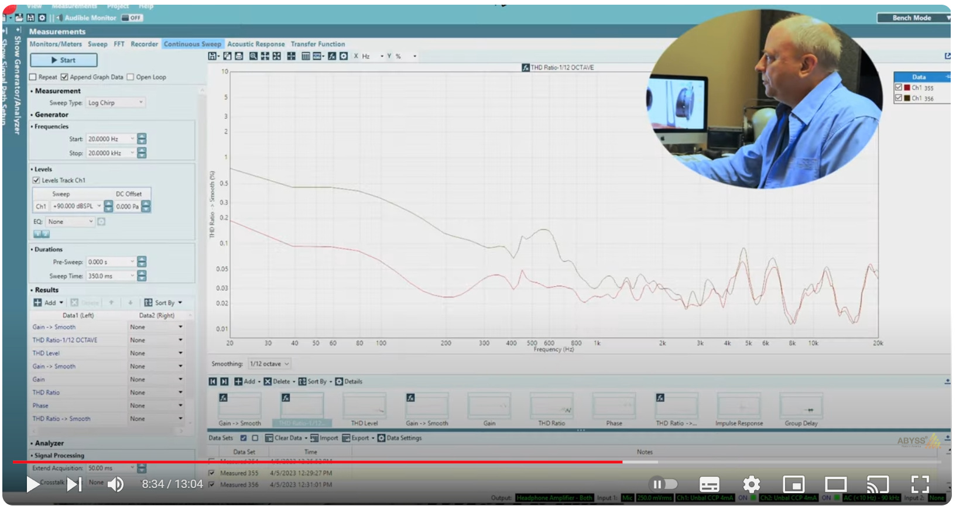Viewport: 956px width, 506px height.
Task: Switch to the Acoustic Response tab
Action: point(256,44)
